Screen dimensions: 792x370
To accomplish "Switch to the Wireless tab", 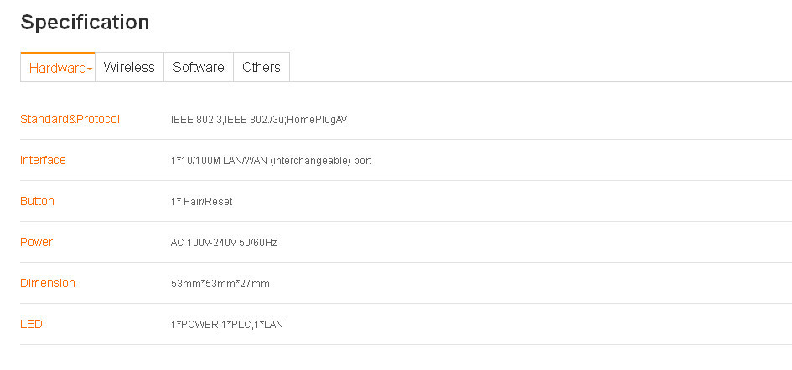I will (x=129, y=68).
